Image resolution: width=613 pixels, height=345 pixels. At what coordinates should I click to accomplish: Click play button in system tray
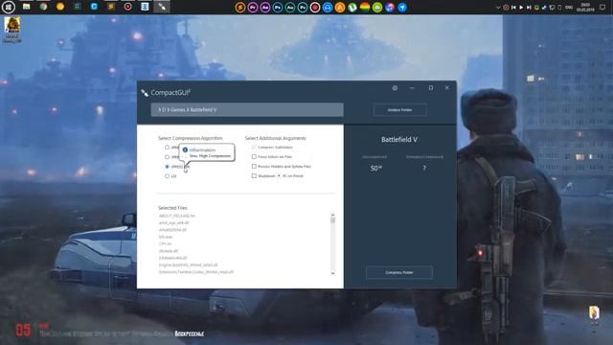(x=521, y=8)
